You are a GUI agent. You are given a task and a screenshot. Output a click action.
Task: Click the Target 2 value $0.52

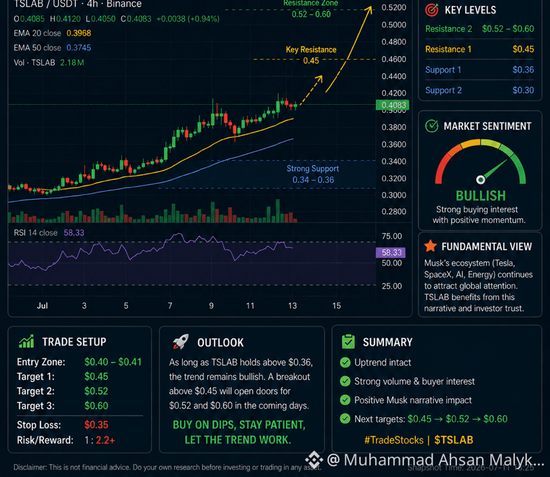(96, 391)
